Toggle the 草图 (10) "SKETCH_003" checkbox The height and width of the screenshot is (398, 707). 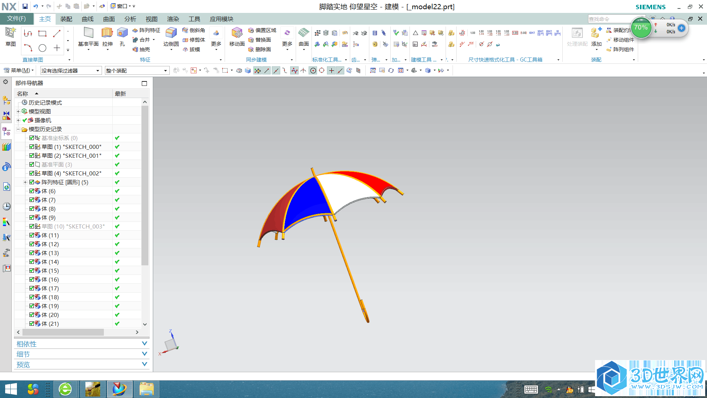click(x=32, y=226)
